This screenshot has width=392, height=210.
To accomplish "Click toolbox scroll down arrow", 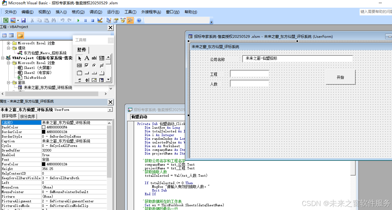I will tap(108, 80).
